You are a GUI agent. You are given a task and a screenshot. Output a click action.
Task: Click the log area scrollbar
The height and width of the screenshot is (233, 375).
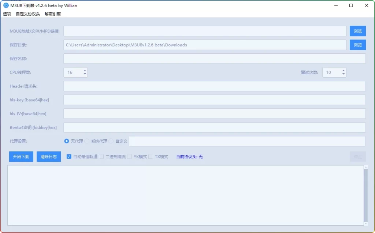point(367,196)
